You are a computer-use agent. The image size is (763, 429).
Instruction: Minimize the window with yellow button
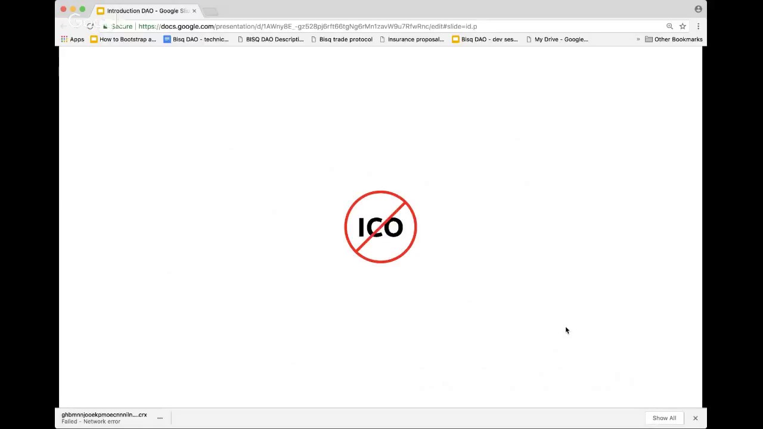click(x=73, y=9)
